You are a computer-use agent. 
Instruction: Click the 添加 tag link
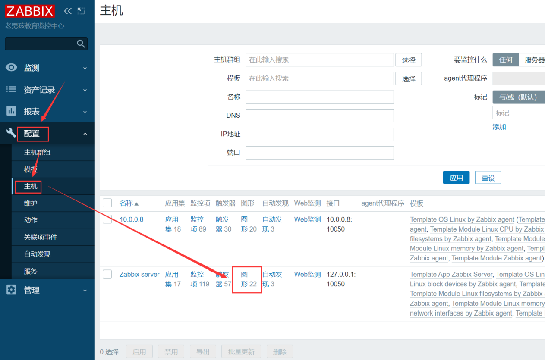pos(499,127)
